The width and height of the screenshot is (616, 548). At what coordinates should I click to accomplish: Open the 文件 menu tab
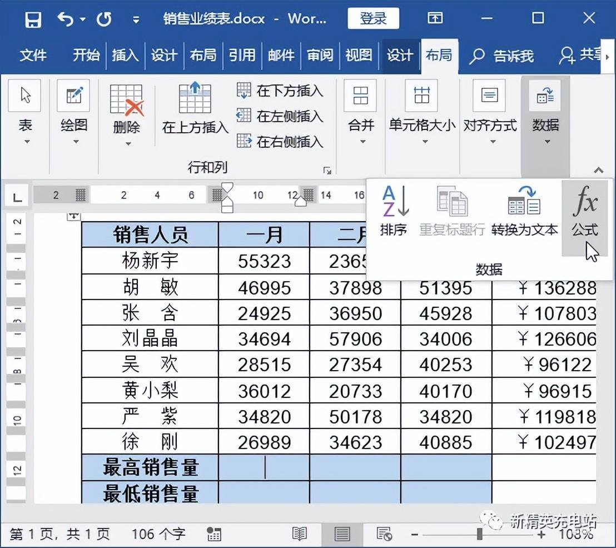pyautogui.click(x=33, y=55)
